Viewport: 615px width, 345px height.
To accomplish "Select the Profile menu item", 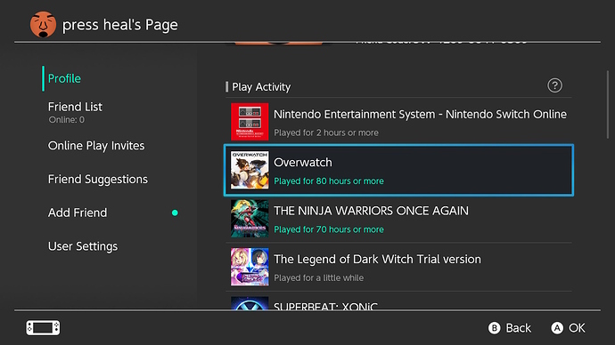I will [x=64, y=78].
